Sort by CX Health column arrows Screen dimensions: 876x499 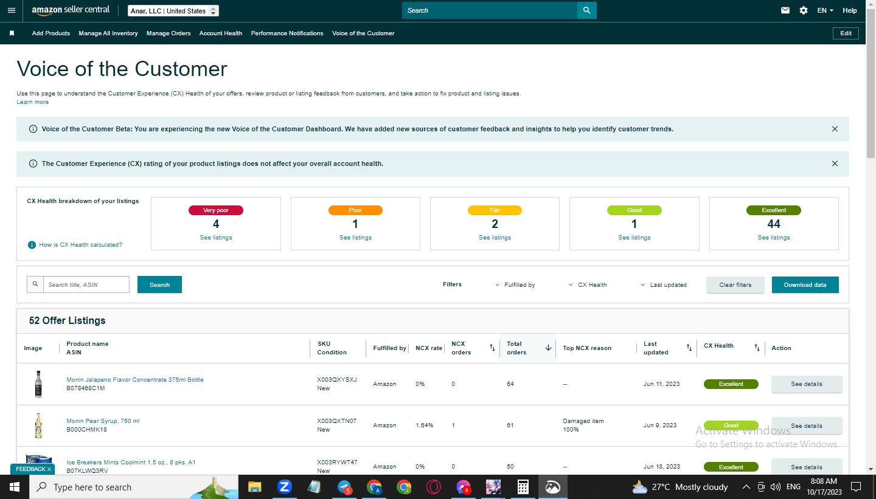[x=757, y=348]
